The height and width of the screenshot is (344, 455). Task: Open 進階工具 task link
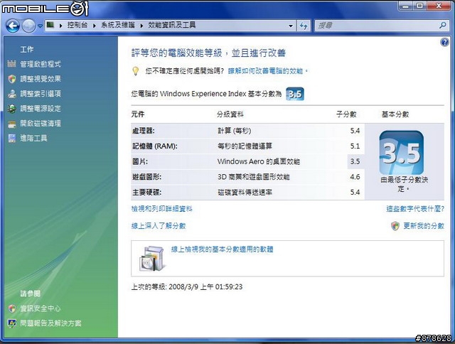[x=33, y=138]
